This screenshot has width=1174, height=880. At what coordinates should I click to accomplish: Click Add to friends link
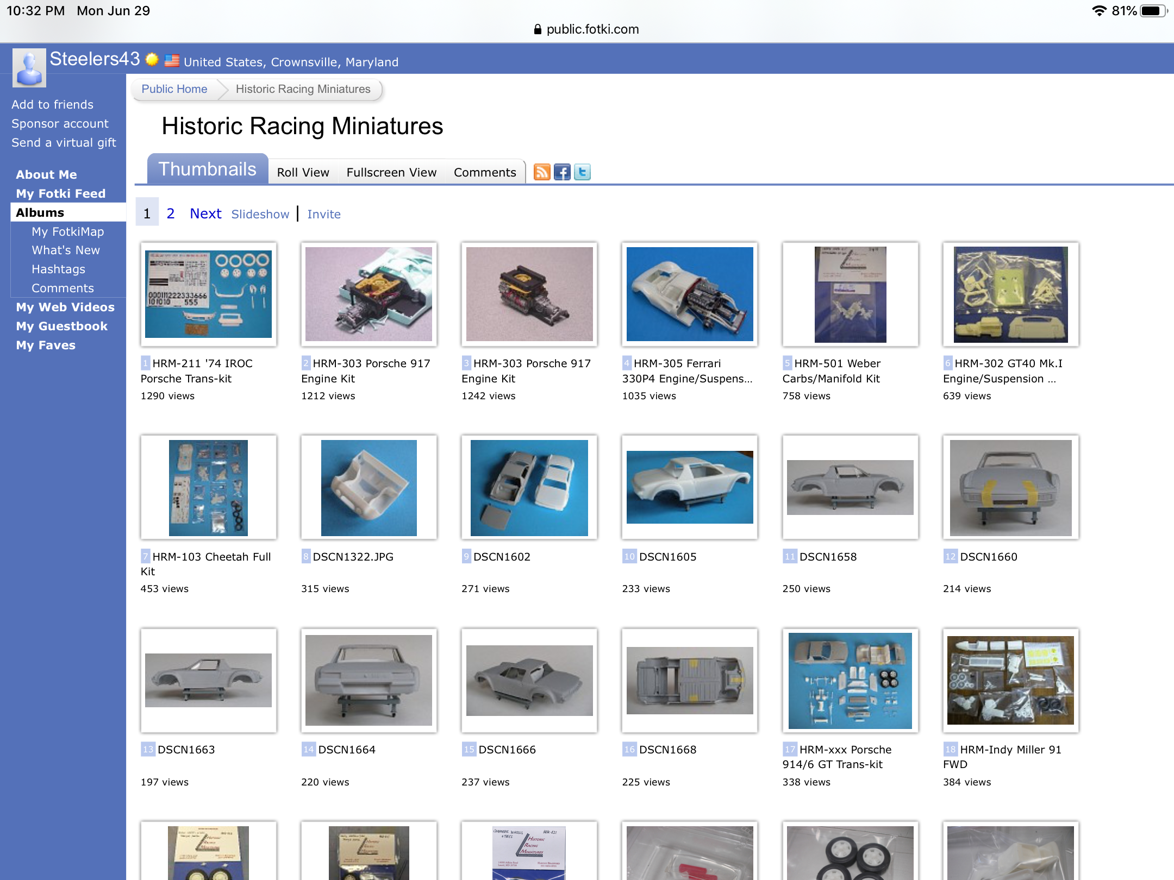(x=52, y=104)
